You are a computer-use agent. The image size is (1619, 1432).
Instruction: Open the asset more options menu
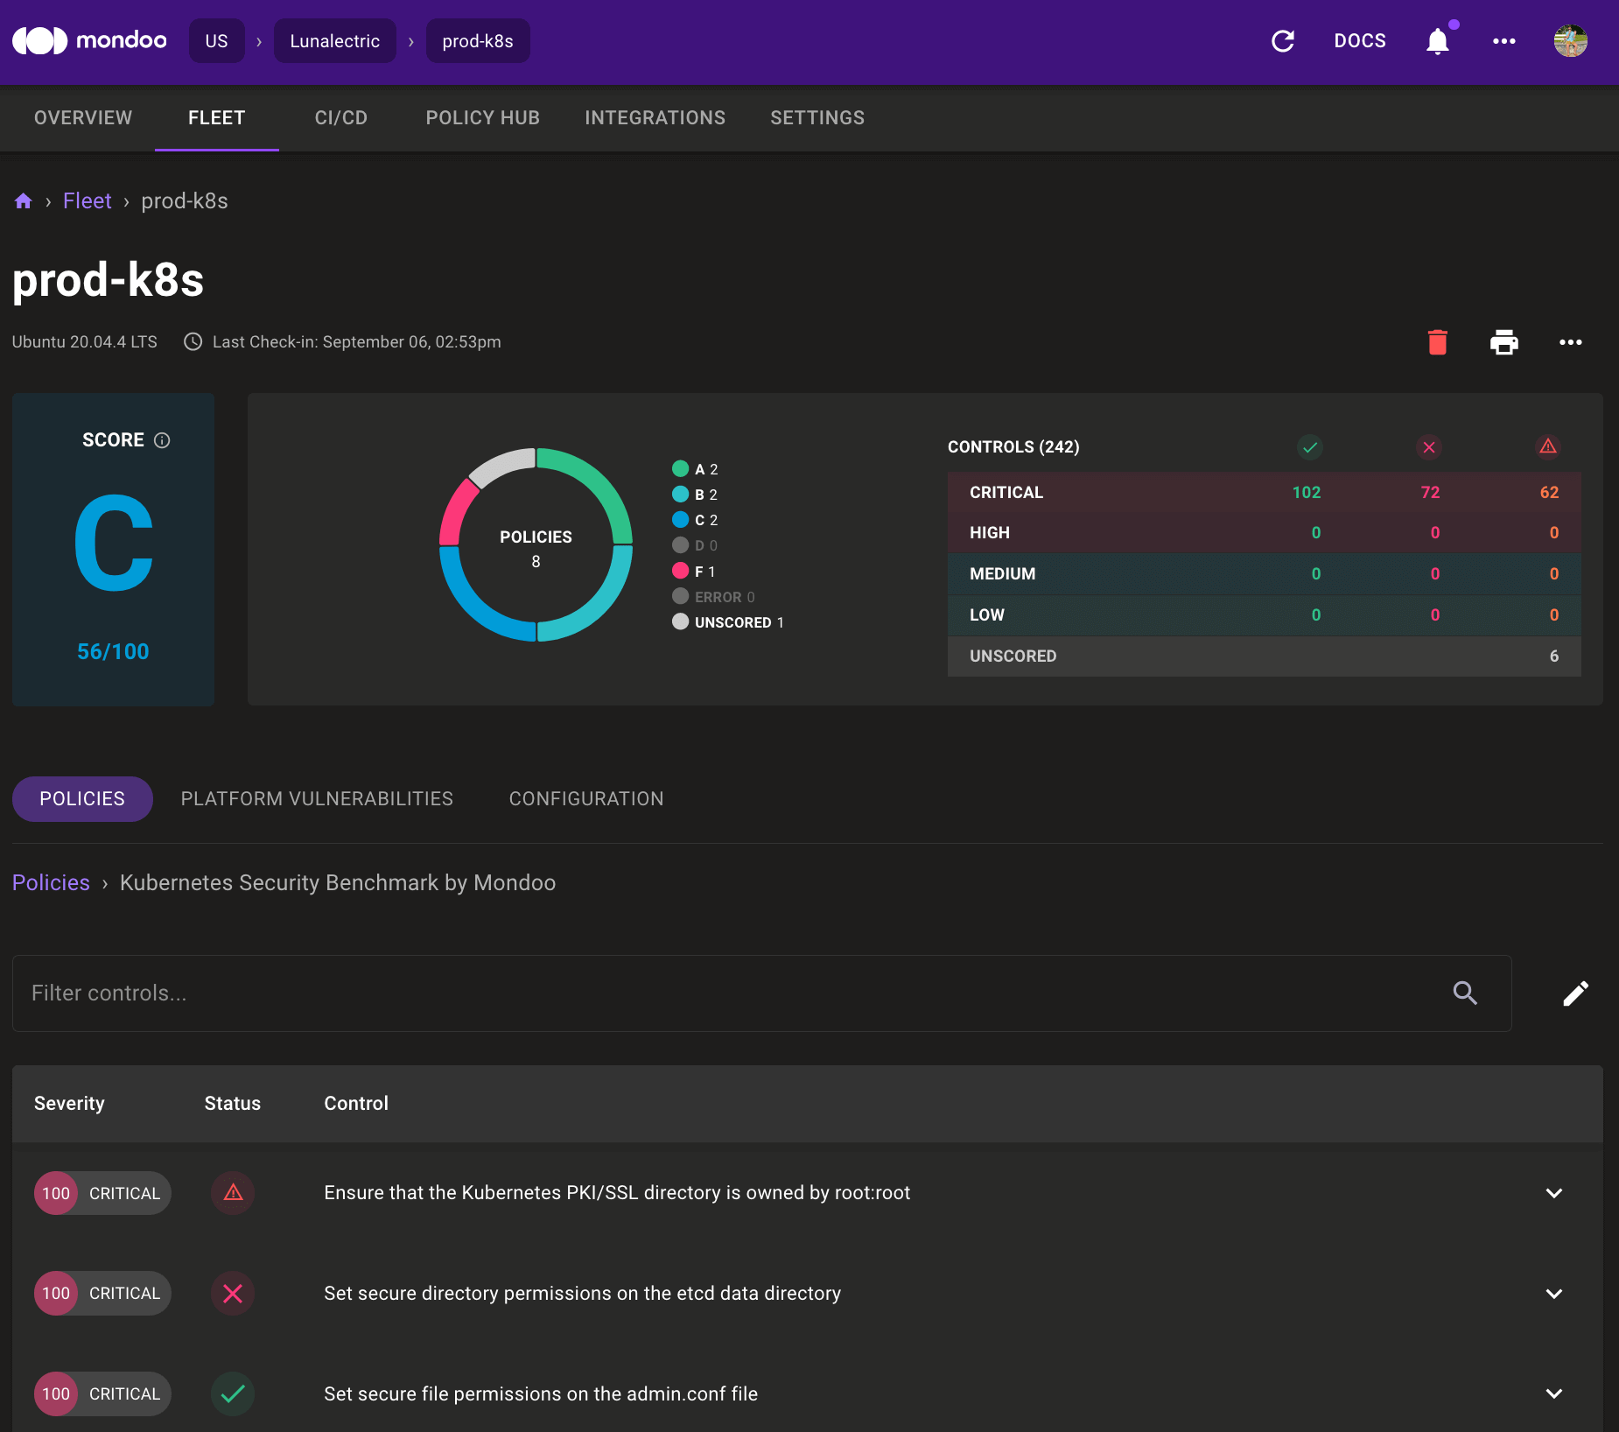click(x=1570, y=342)
